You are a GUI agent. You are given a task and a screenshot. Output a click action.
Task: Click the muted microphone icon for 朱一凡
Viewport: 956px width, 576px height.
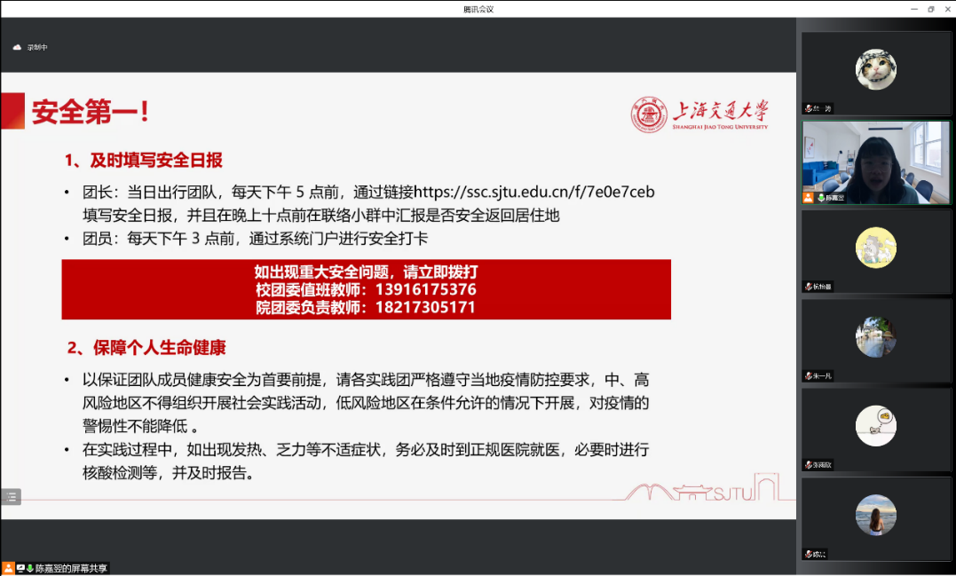click(x=808, y=375)
